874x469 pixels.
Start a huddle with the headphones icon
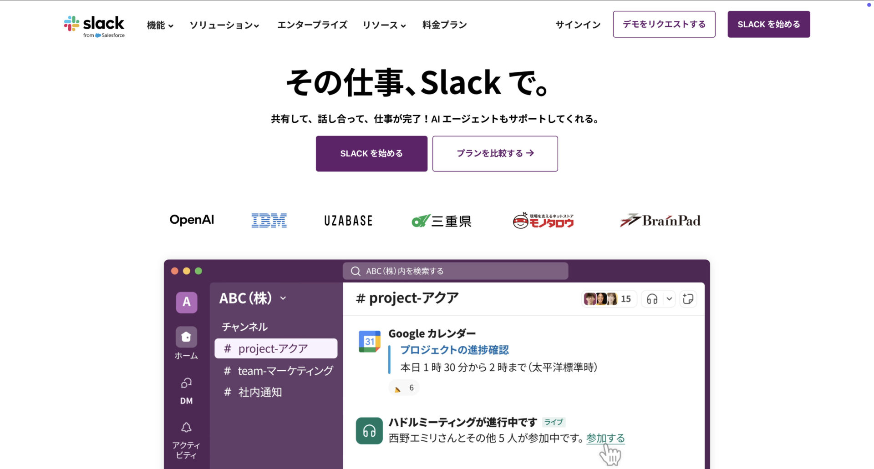651,299
